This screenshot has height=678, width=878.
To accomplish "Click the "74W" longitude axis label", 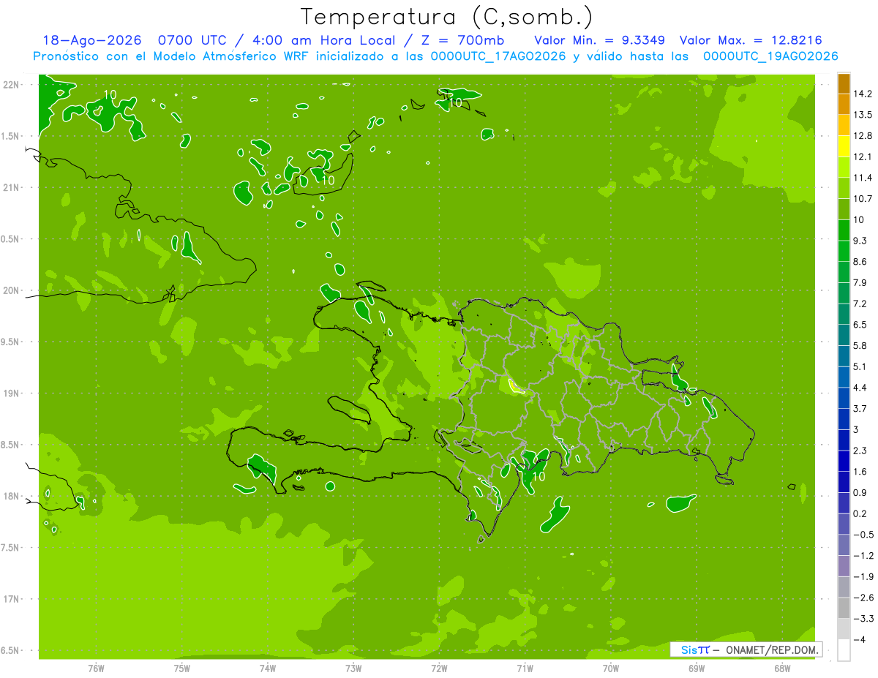I will tap(268, 668).
